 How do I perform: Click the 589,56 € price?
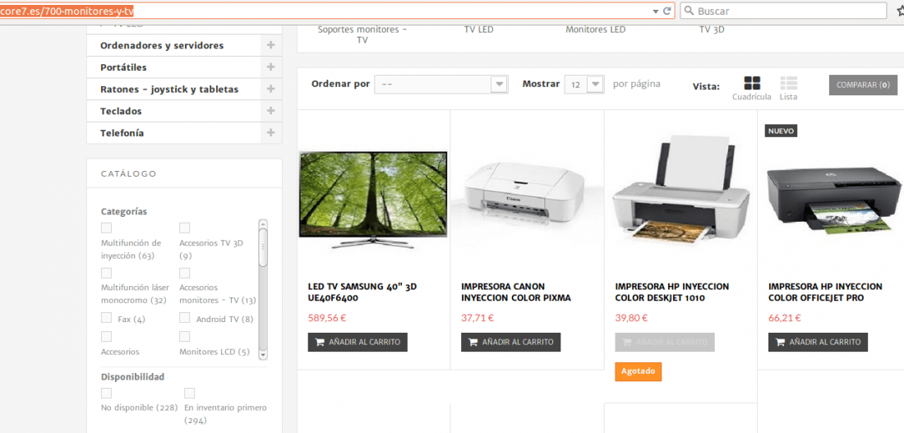(x=327, y=318)
